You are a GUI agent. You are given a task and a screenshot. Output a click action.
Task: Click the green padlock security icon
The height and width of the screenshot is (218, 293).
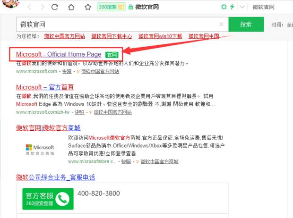[130, 7]
